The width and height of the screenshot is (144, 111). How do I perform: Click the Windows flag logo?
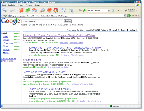coord(138,5)
